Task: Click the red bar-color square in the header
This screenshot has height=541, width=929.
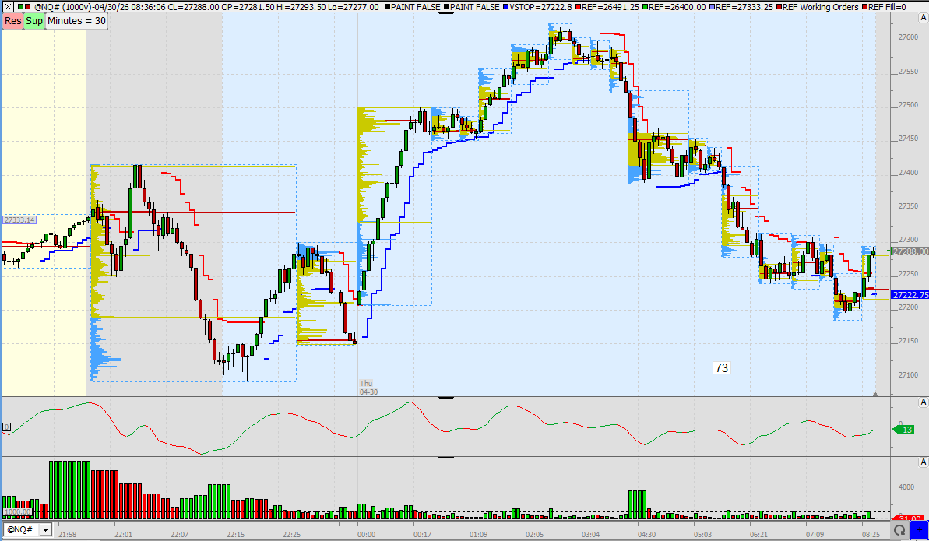Action: coord(29,7)
